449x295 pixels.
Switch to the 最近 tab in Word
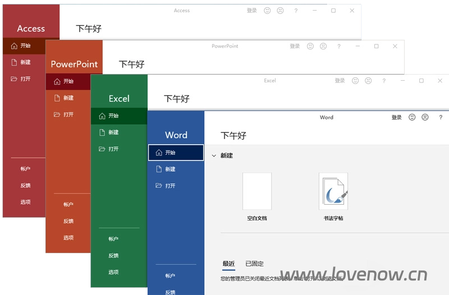(x=228, y=264)
